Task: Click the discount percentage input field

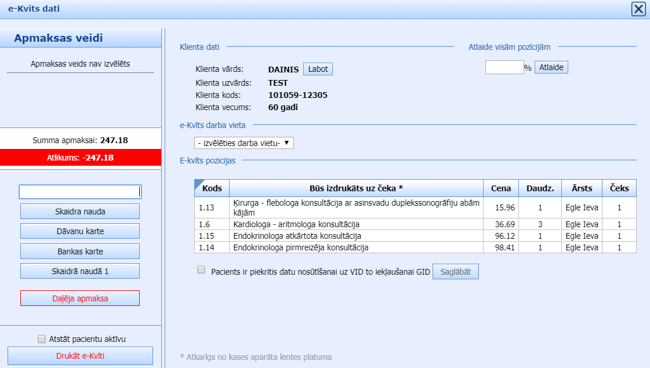Action: coord(504,67)
